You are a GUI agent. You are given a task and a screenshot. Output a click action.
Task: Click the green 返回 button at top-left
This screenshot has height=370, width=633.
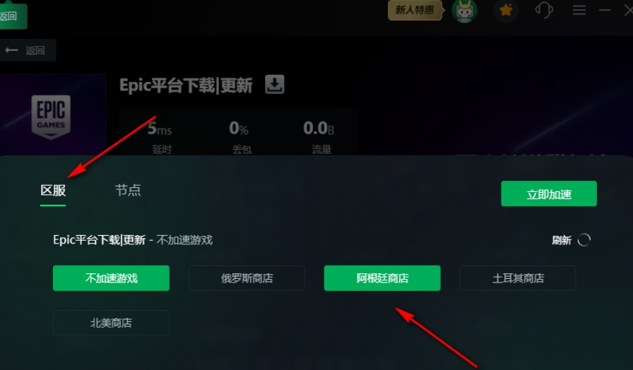(12, 16)
